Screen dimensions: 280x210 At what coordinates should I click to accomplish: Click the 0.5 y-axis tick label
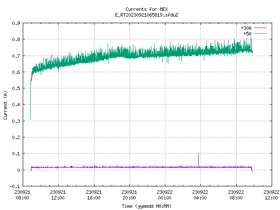[16, 88]
